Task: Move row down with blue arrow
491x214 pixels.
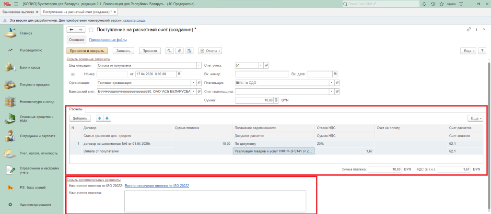Action: [107, 118]
